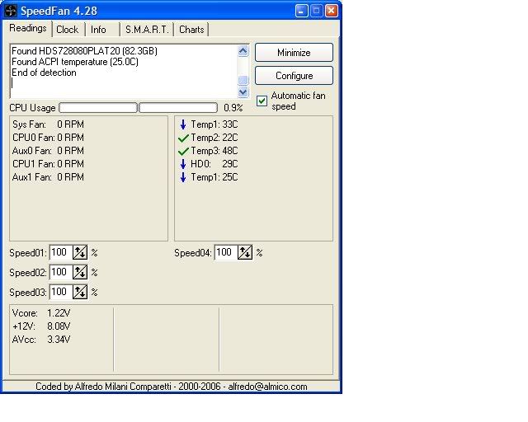Screen dimensions: 528x422
Task: Click the Speed03 spinner arrows
Action: coord(80,292)
